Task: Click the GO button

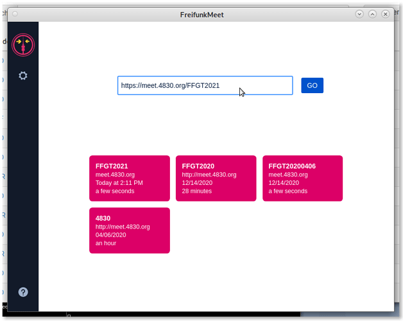Action: (x=312, y=85)
